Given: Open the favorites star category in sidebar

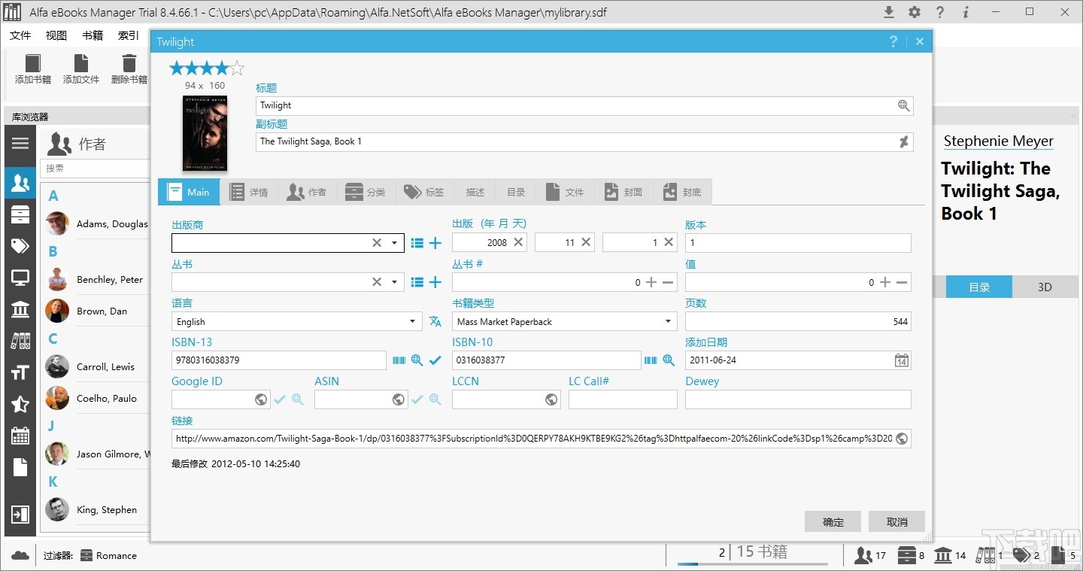Looking at the screenshot, I should [x=20, y=404].
